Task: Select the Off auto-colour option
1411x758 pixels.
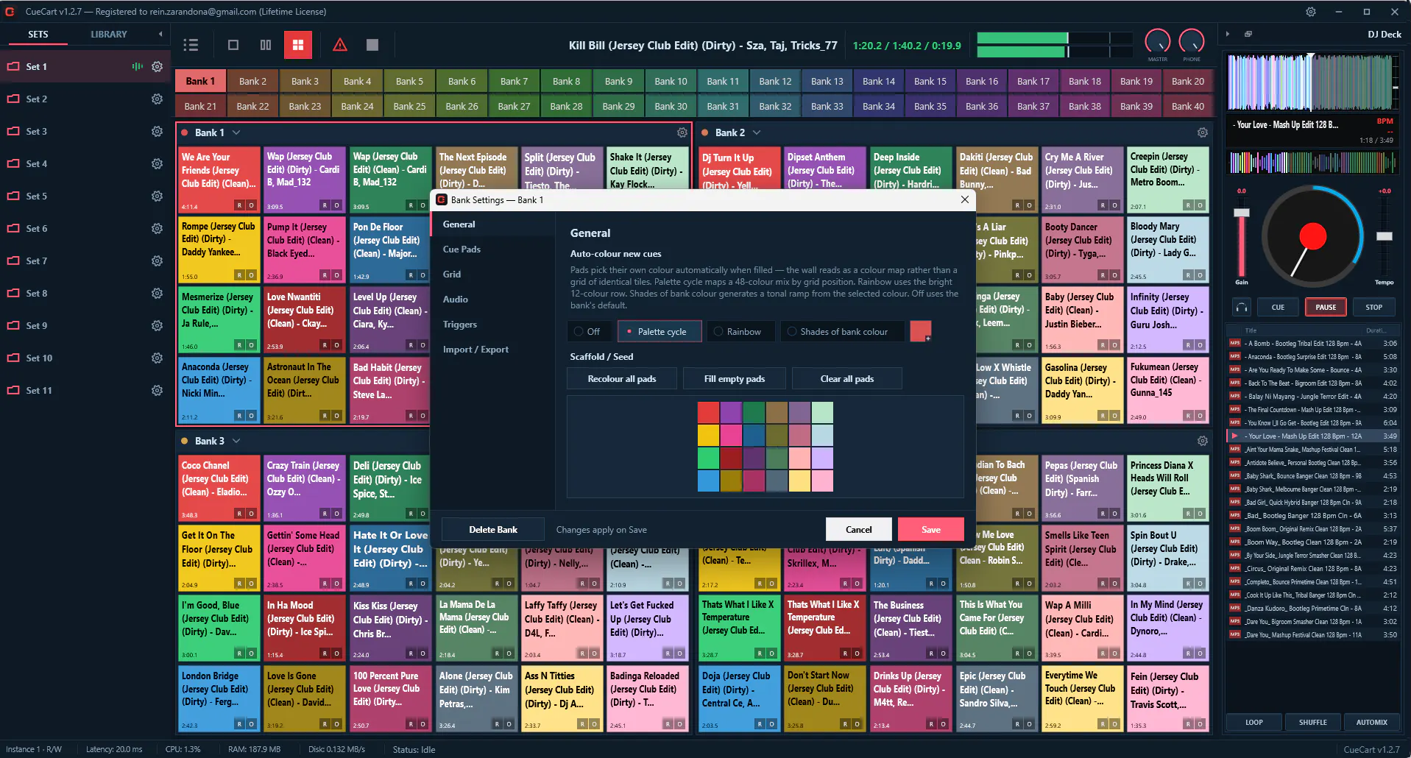Action: click(x=590, y=331)
